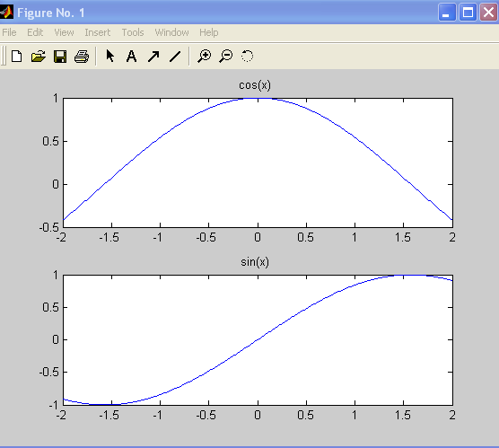499x448 pixels.
Task: Click the MATLAB icon in the title bar
Action: 6,13
